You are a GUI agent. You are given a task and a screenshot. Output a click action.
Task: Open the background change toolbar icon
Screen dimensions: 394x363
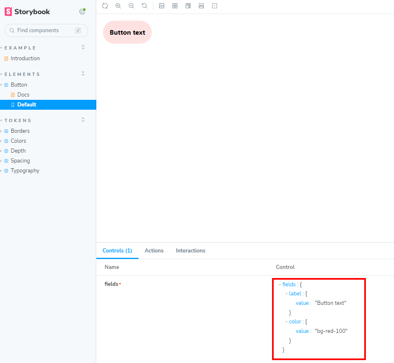coord(162,6)
